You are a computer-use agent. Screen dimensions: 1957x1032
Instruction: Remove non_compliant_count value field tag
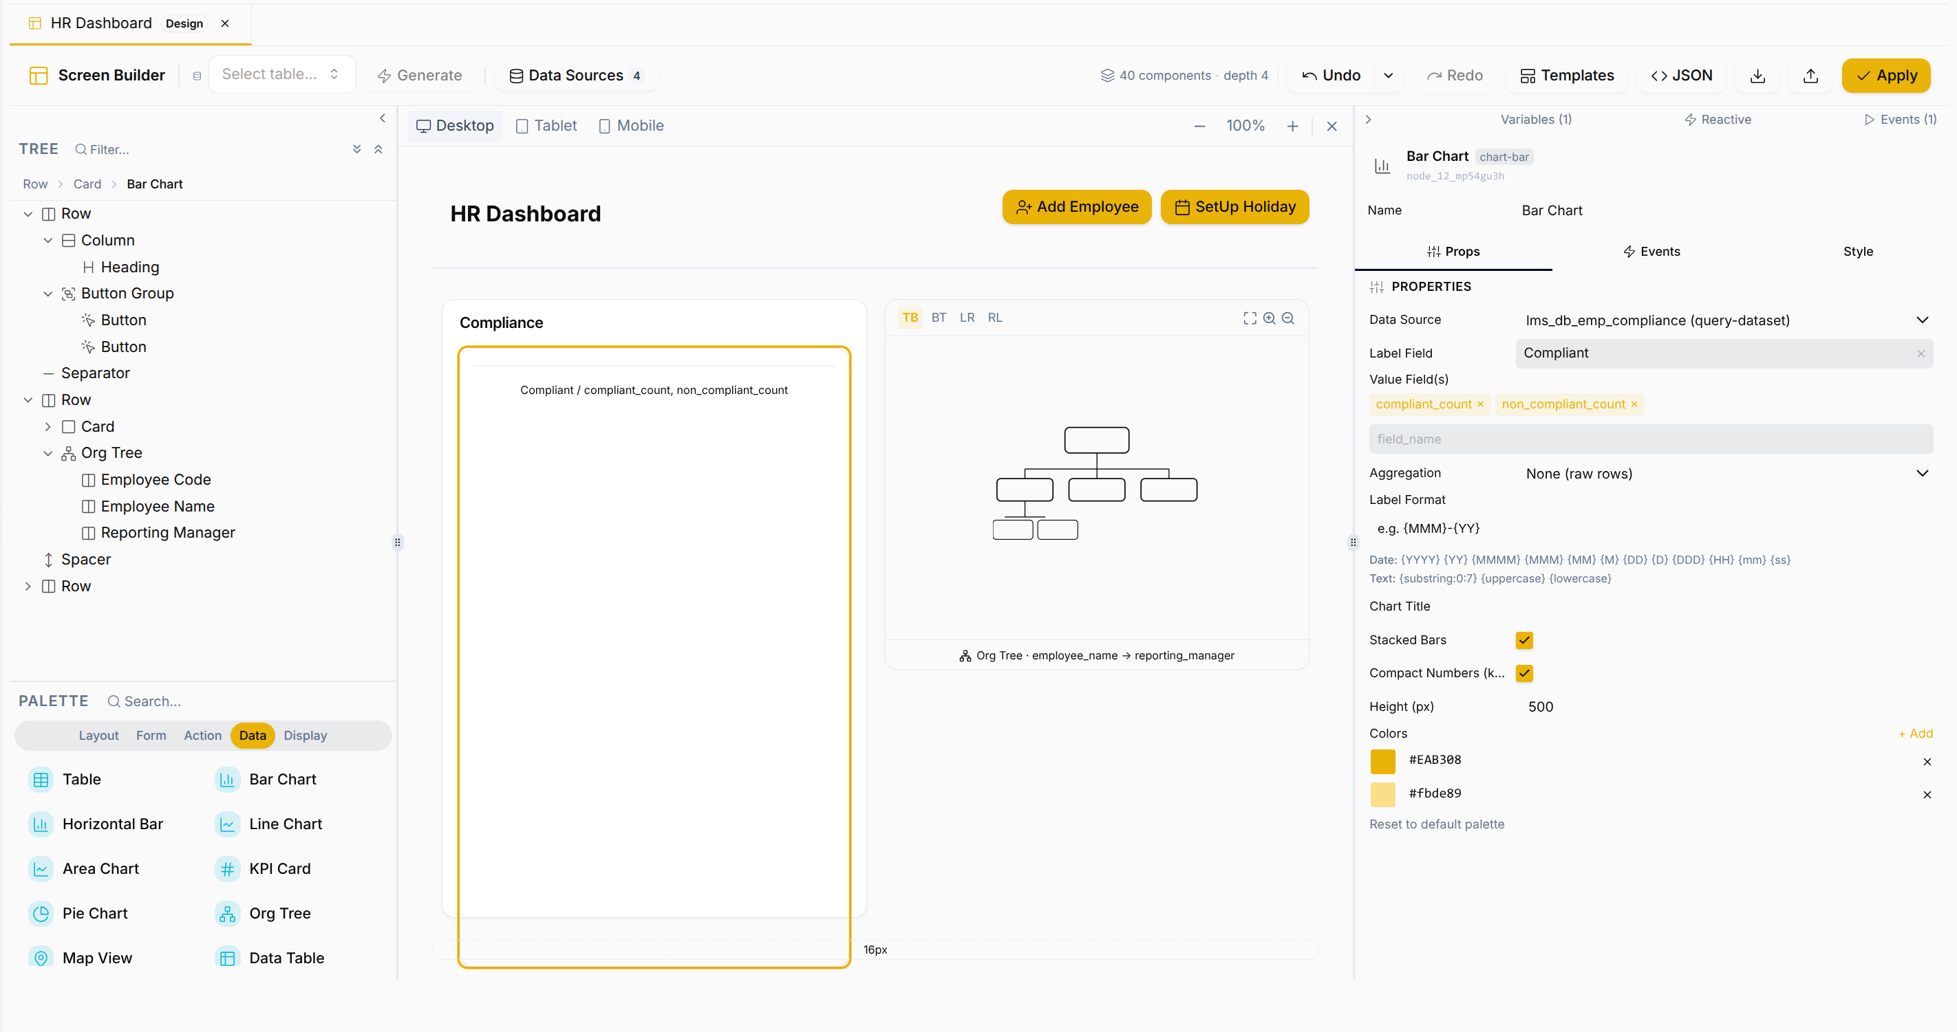tap(1634, 404)
